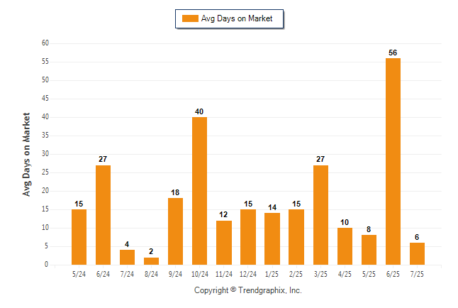Viewport: 458px width, 308px height.
Task: Click the orange legend swatch
Action: (x=190, y=18)
